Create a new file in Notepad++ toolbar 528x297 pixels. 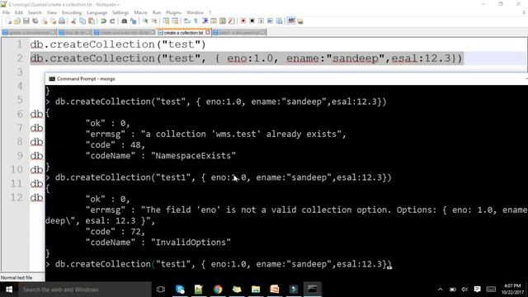[x=9, y=21]
